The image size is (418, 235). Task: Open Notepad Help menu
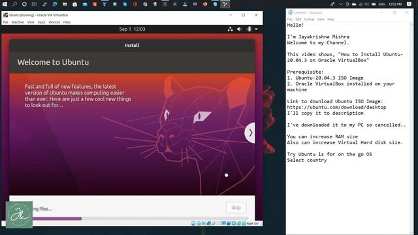pos(331,19)
